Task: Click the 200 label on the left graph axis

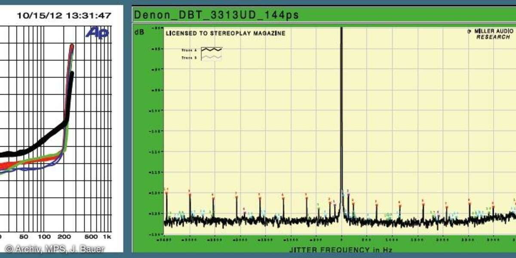Action: click(x=64, y=237)
